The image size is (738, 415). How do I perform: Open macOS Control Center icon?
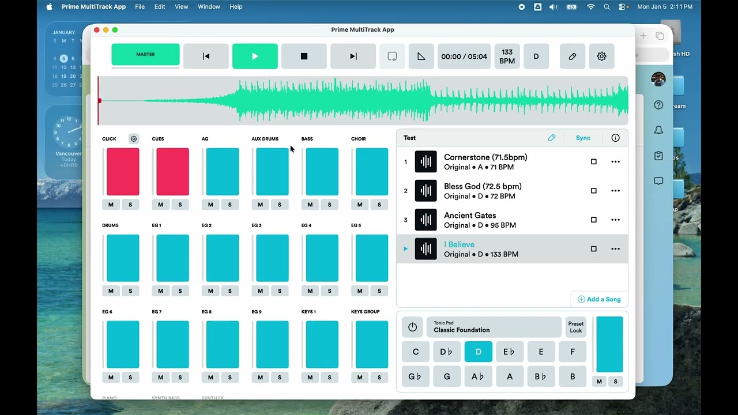click(x=622, y=7)
